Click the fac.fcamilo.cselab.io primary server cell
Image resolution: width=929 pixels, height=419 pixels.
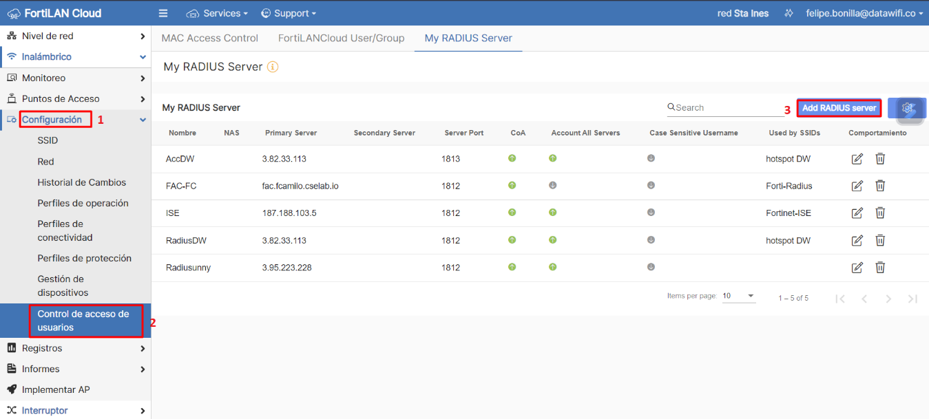click(x=300, y=186)
